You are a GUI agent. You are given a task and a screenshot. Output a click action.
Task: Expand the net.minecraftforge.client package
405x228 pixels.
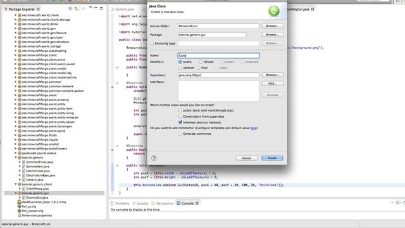click(x=15, y=55)
